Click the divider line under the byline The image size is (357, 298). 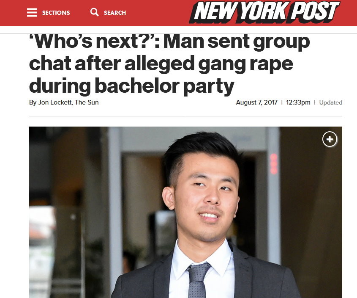[x=185, y=116]
